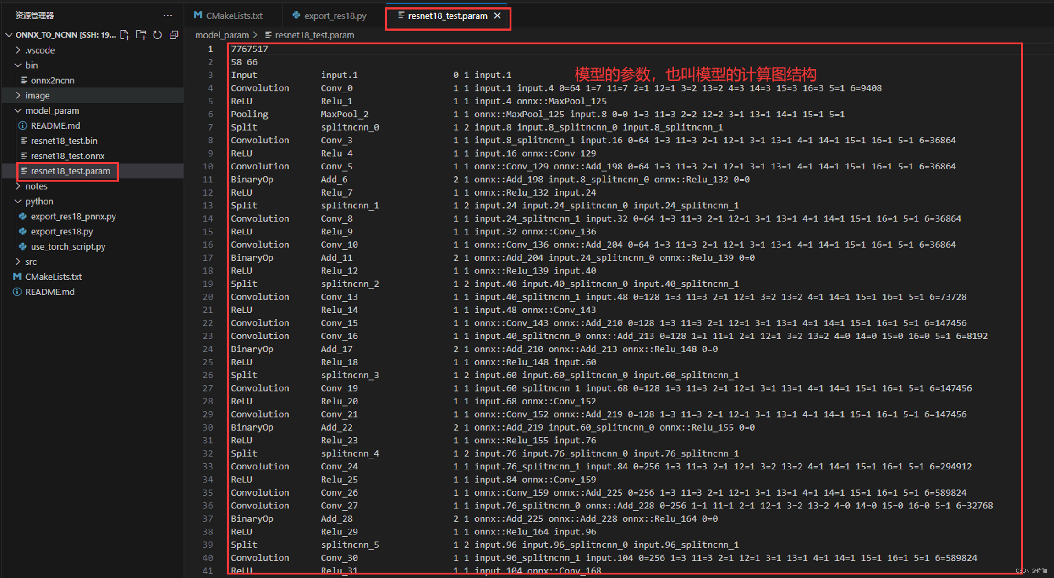Click resnet18_test.param in the breadcrumb

point(314,35)
